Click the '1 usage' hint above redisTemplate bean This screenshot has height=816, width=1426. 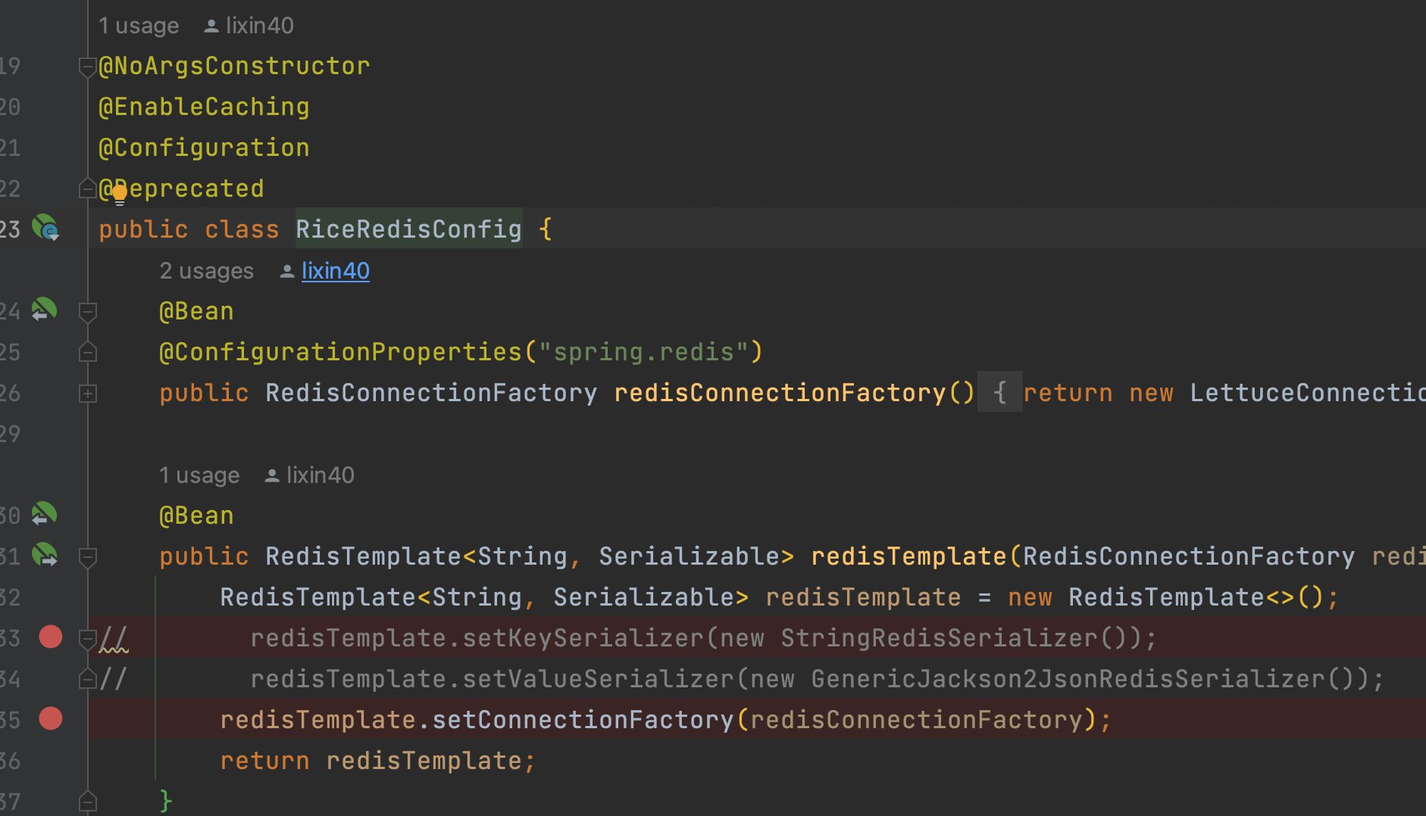[x=199, y=475]
